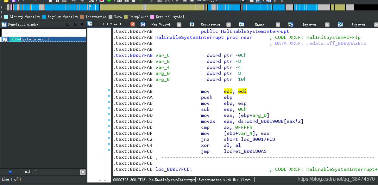Click the blue X filter icon
The height and width of the screenshot is (185, 378).
(10, 172)
